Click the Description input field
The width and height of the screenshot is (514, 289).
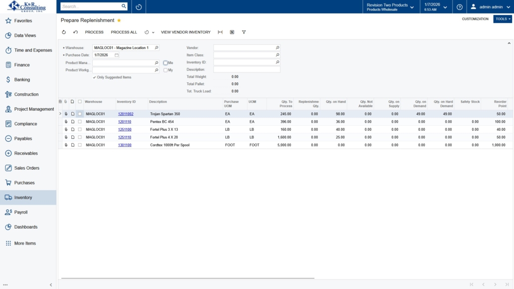(247, 69)
